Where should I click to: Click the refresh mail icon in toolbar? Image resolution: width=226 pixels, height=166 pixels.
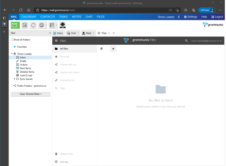click(33, 25)
